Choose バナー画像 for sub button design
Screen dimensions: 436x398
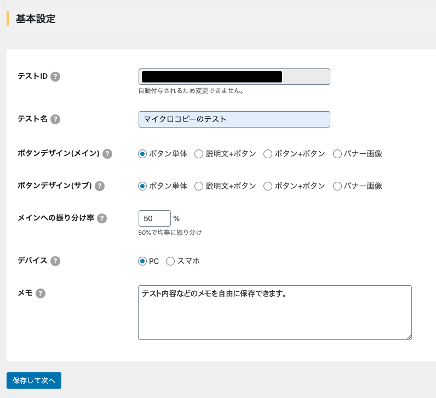click(337, 186)
